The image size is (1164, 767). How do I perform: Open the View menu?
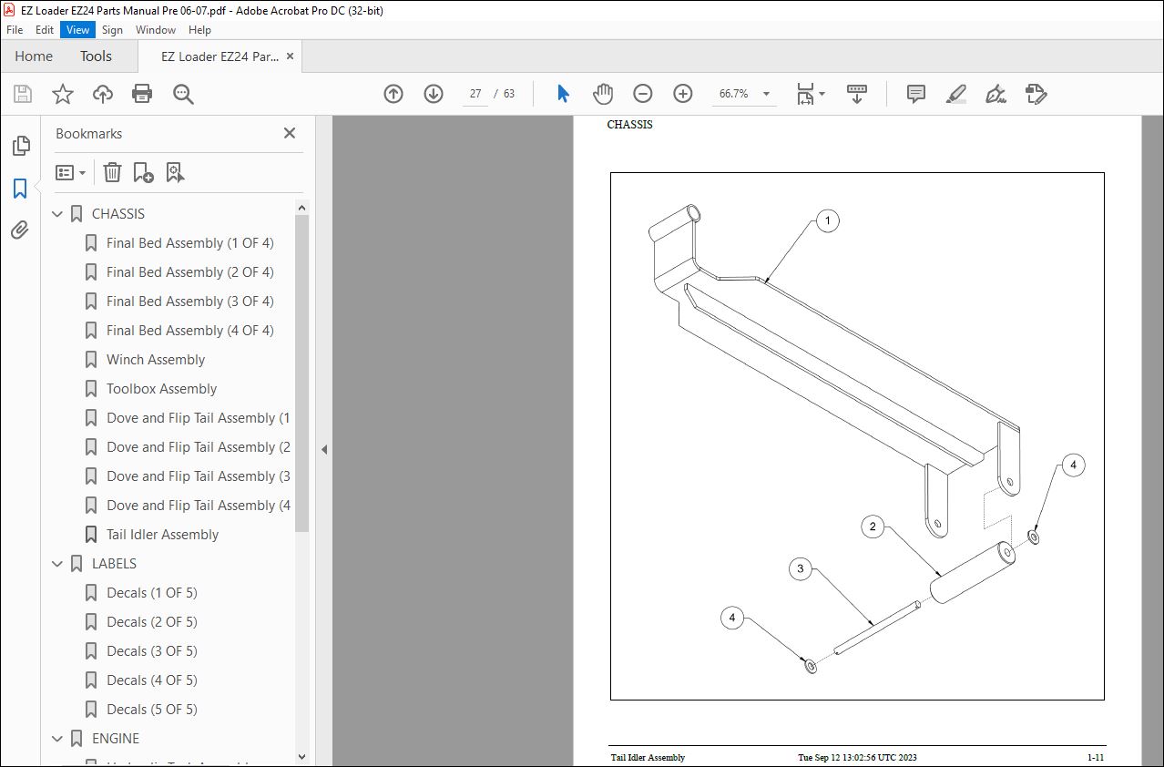(x=78, y=30)
